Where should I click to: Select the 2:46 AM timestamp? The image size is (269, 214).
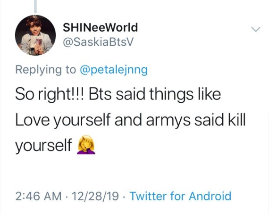click(38, 196)
